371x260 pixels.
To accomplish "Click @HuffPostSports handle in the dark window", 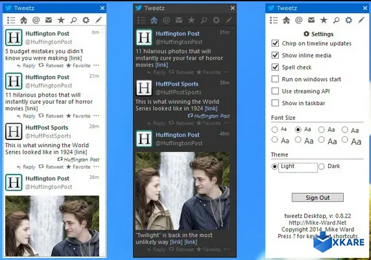I will 178,93.
